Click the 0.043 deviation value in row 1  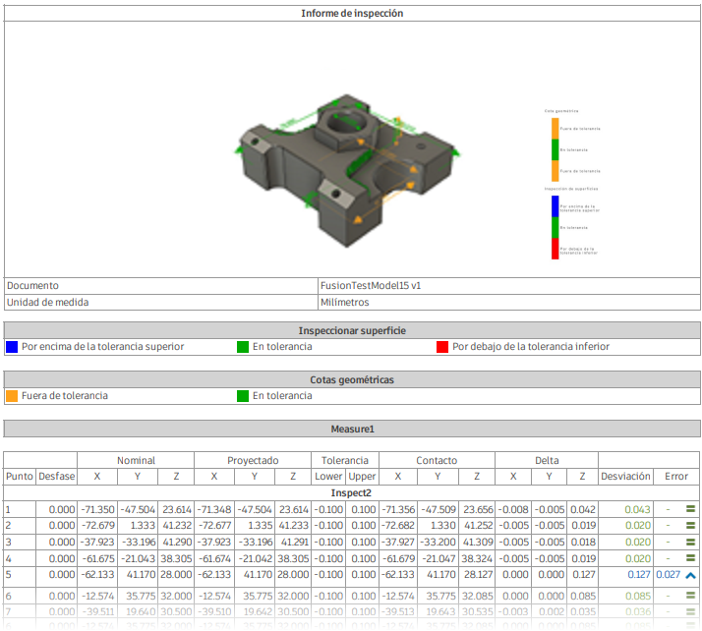tap(637, 509)
